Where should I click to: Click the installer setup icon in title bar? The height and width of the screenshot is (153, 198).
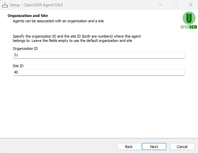pyautogui.click(x=5, y=5)
